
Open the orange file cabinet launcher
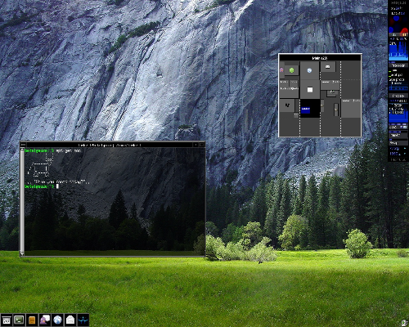[32, 320]
